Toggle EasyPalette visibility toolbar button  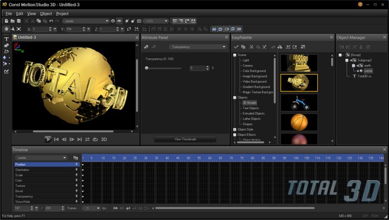pos(181,21)
